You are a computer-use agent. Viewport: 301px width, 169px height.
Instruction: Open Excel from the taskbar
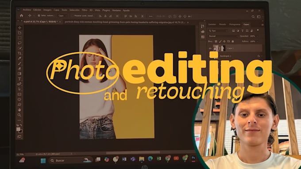159,158
